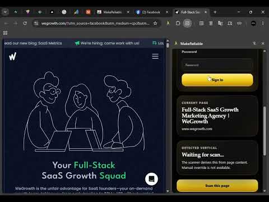Switch to the Google Ads pinned tab
269x202 pixels.
[76, 12]
